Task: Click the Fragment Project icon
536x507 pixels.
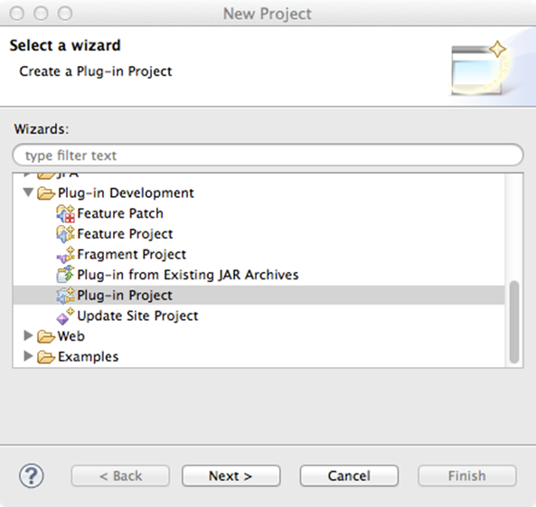Action: click(x=65, y=255)
